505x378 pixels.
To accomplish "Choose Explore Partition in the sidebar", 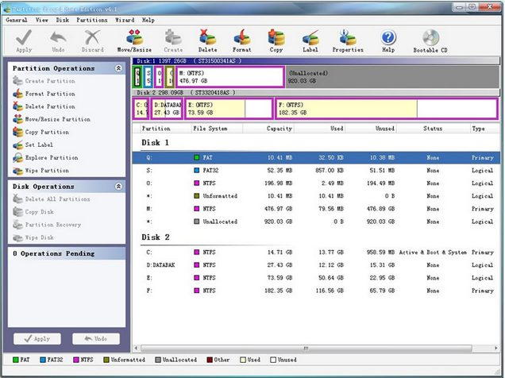I will [x=52, y=157].
